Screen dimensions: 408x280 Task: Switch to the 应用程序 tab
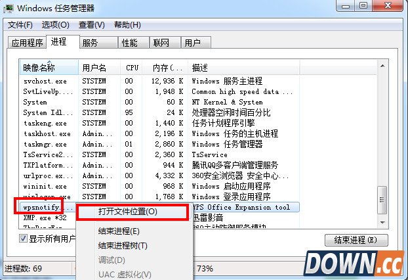click(x=27, y=43)
